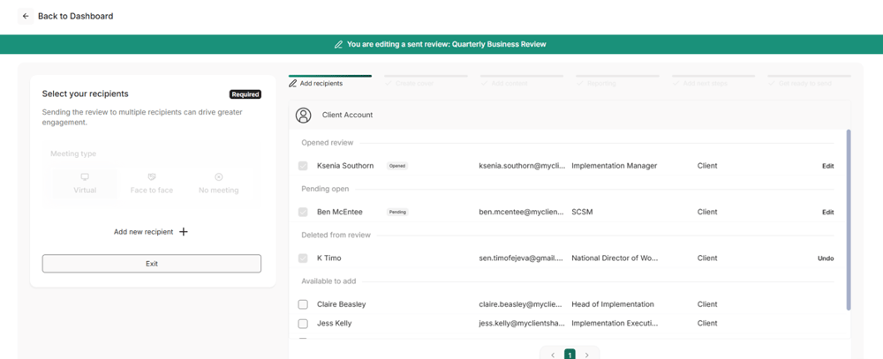
Task: Click the Client Account heading
Action: tap(347, 115)
